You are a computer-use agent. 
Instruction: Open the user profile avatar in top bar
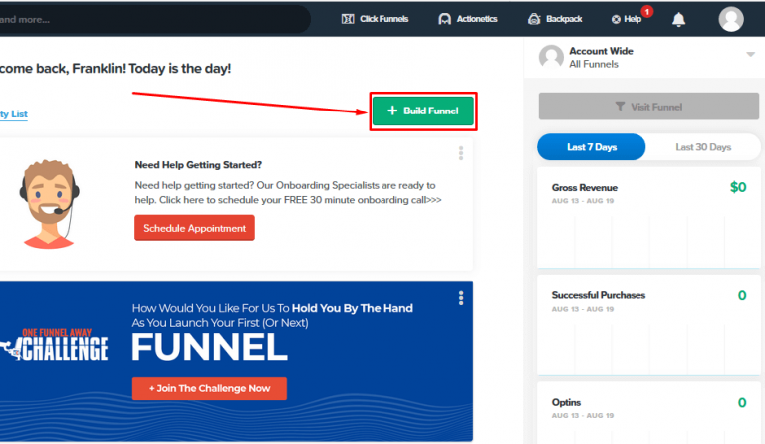731,19
